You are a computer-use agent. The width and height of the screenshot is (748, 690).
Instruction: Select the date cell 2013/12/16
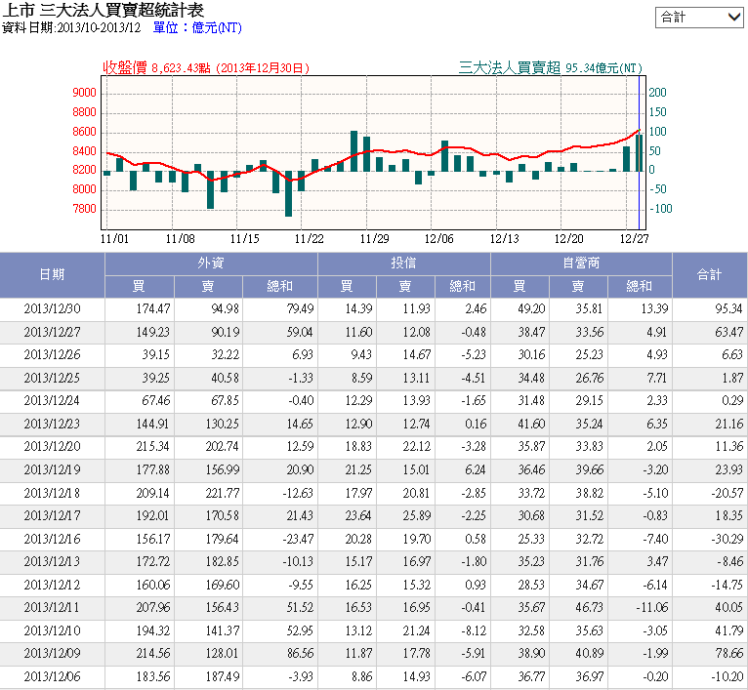pyautogui.click(x=52, y=540)
